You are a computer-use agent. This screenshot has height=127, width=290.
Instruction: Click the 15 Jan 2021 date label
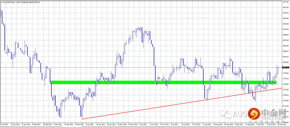click(x=15, y=124)
